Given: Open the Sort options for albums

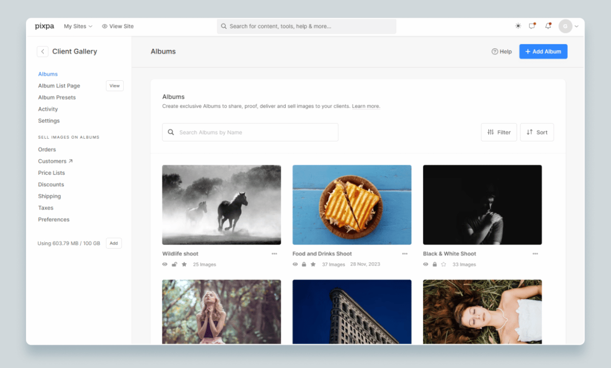Looking at the screenshot, I should [x=537, y=132].
